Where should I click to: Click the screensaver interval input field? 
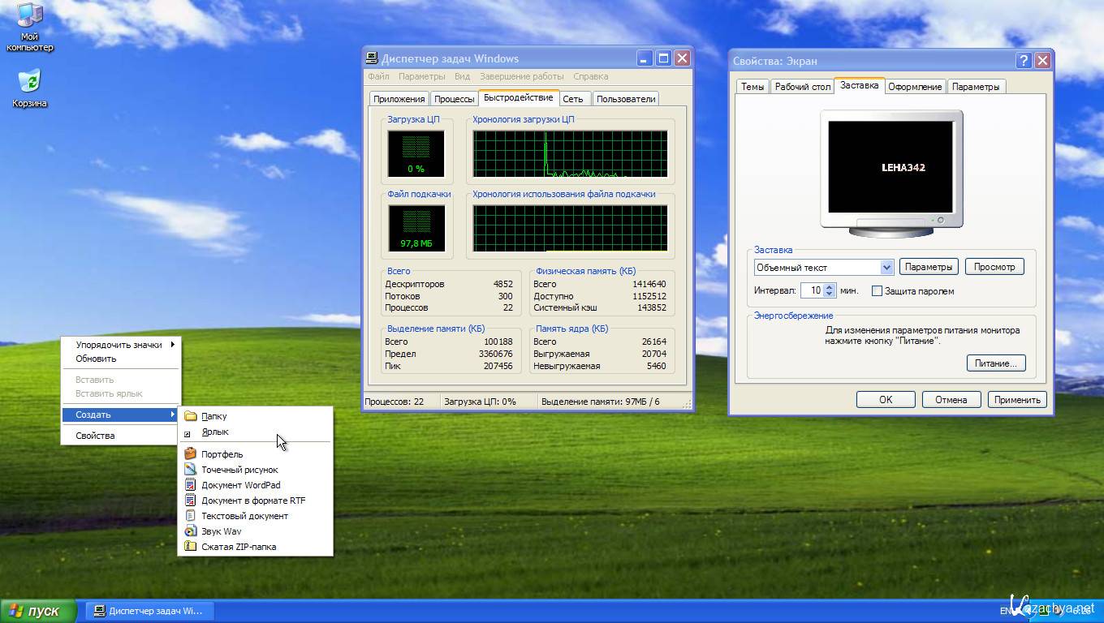(812, 290)
